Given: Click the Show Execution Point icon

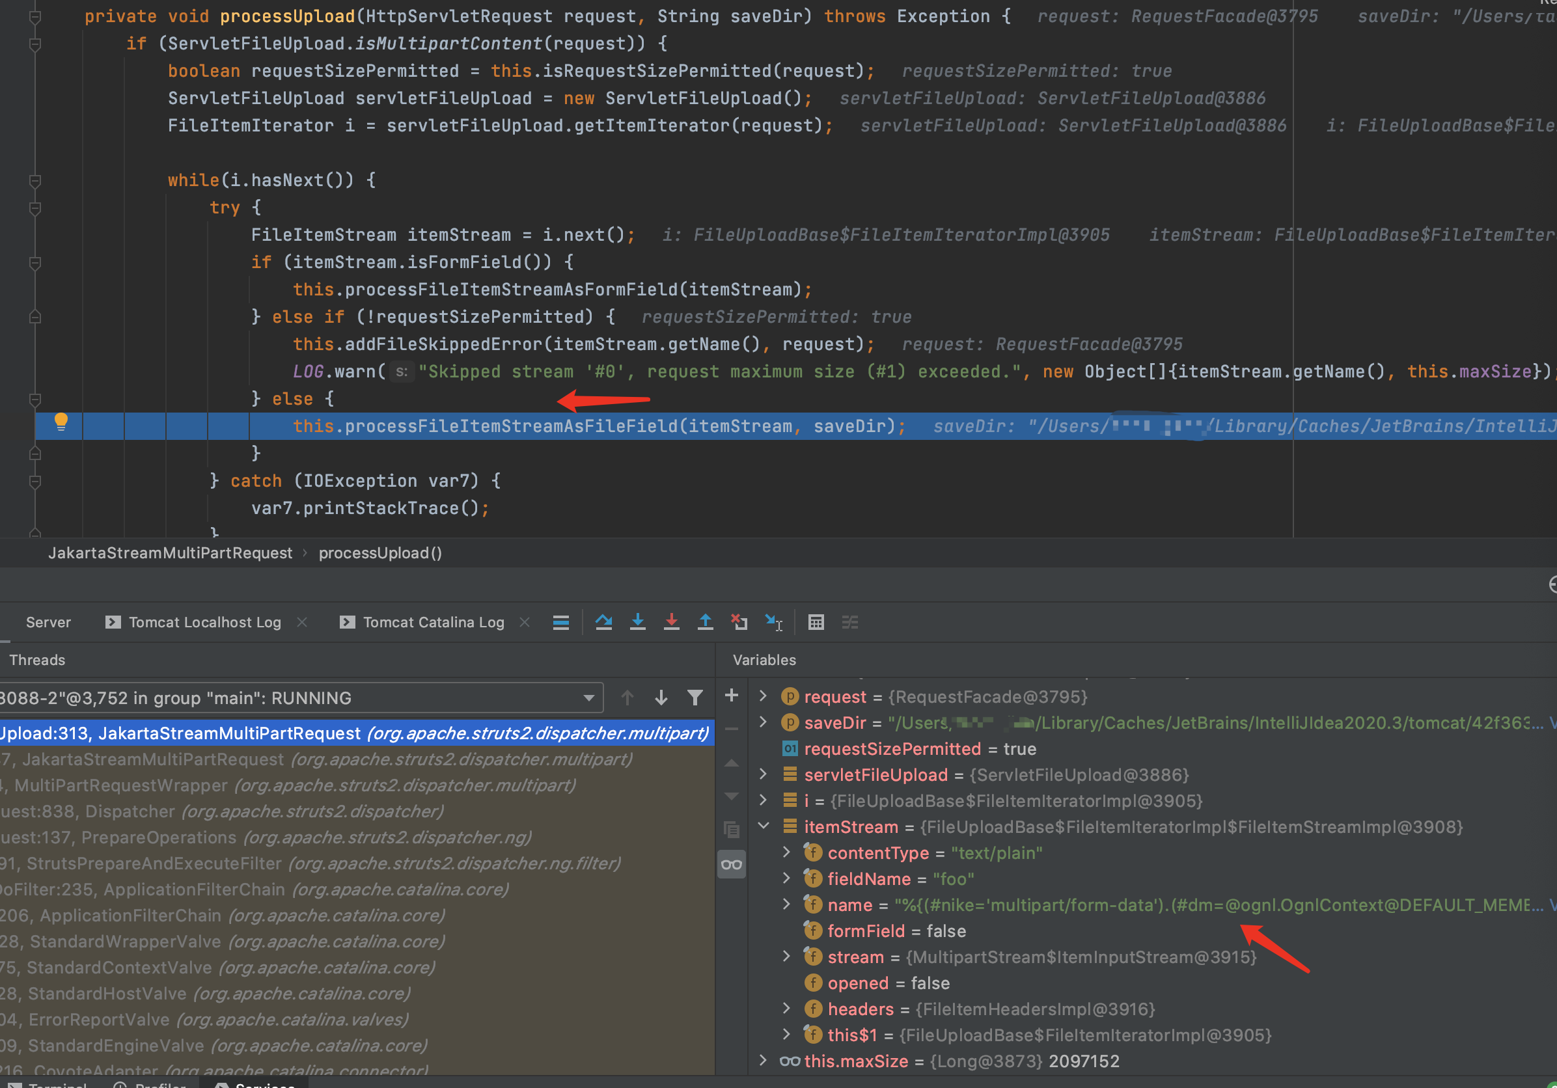Looking at the screenshot, I should point(561,621).
